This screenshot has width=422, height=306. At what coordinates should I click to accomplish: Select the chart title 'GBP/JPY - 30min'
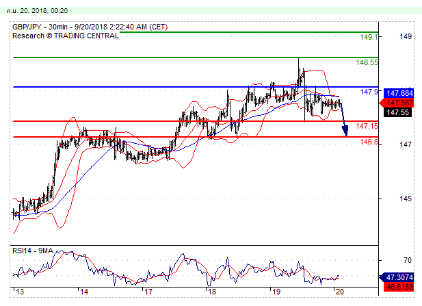[40, 27]
